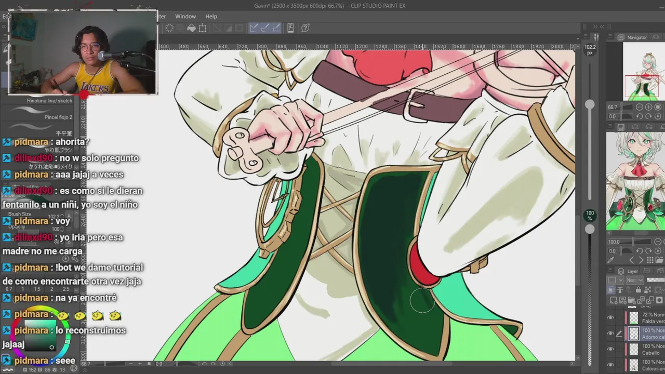The image size is (665, 374).
Task: Switch to the Layer tab
Action: coord(627,271)
